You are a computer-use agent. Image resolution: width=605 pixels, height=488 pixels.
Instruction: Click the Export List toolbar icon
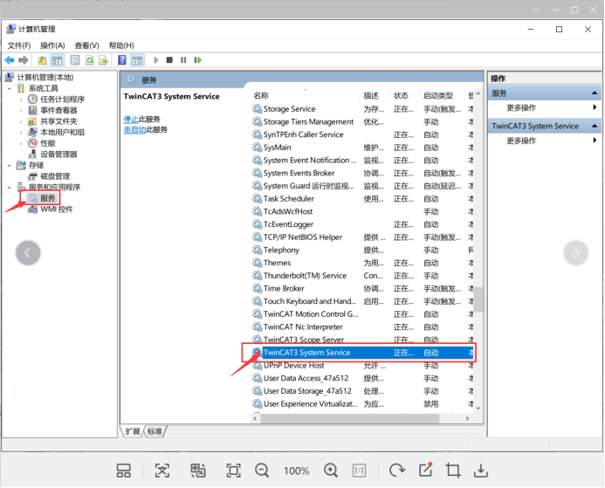click(103, 60)
